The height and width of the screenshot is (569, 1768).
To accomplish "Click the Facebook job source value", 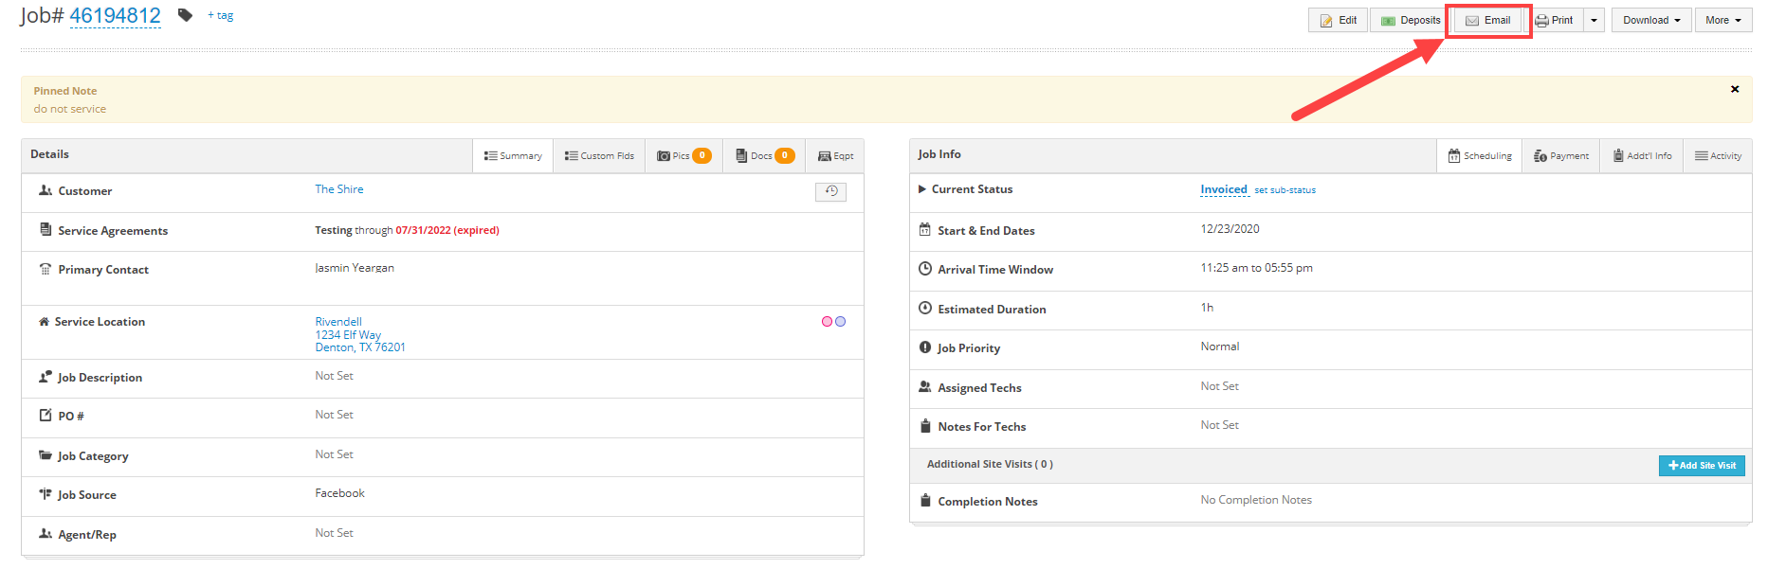I will [339, 493].
